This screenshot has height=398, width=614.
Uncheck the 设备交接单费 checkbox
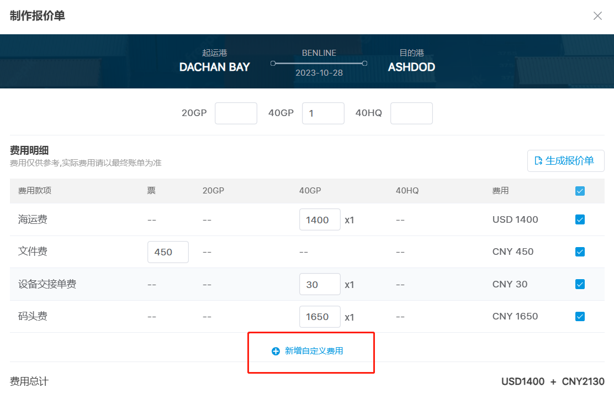(x=580, y=284)
